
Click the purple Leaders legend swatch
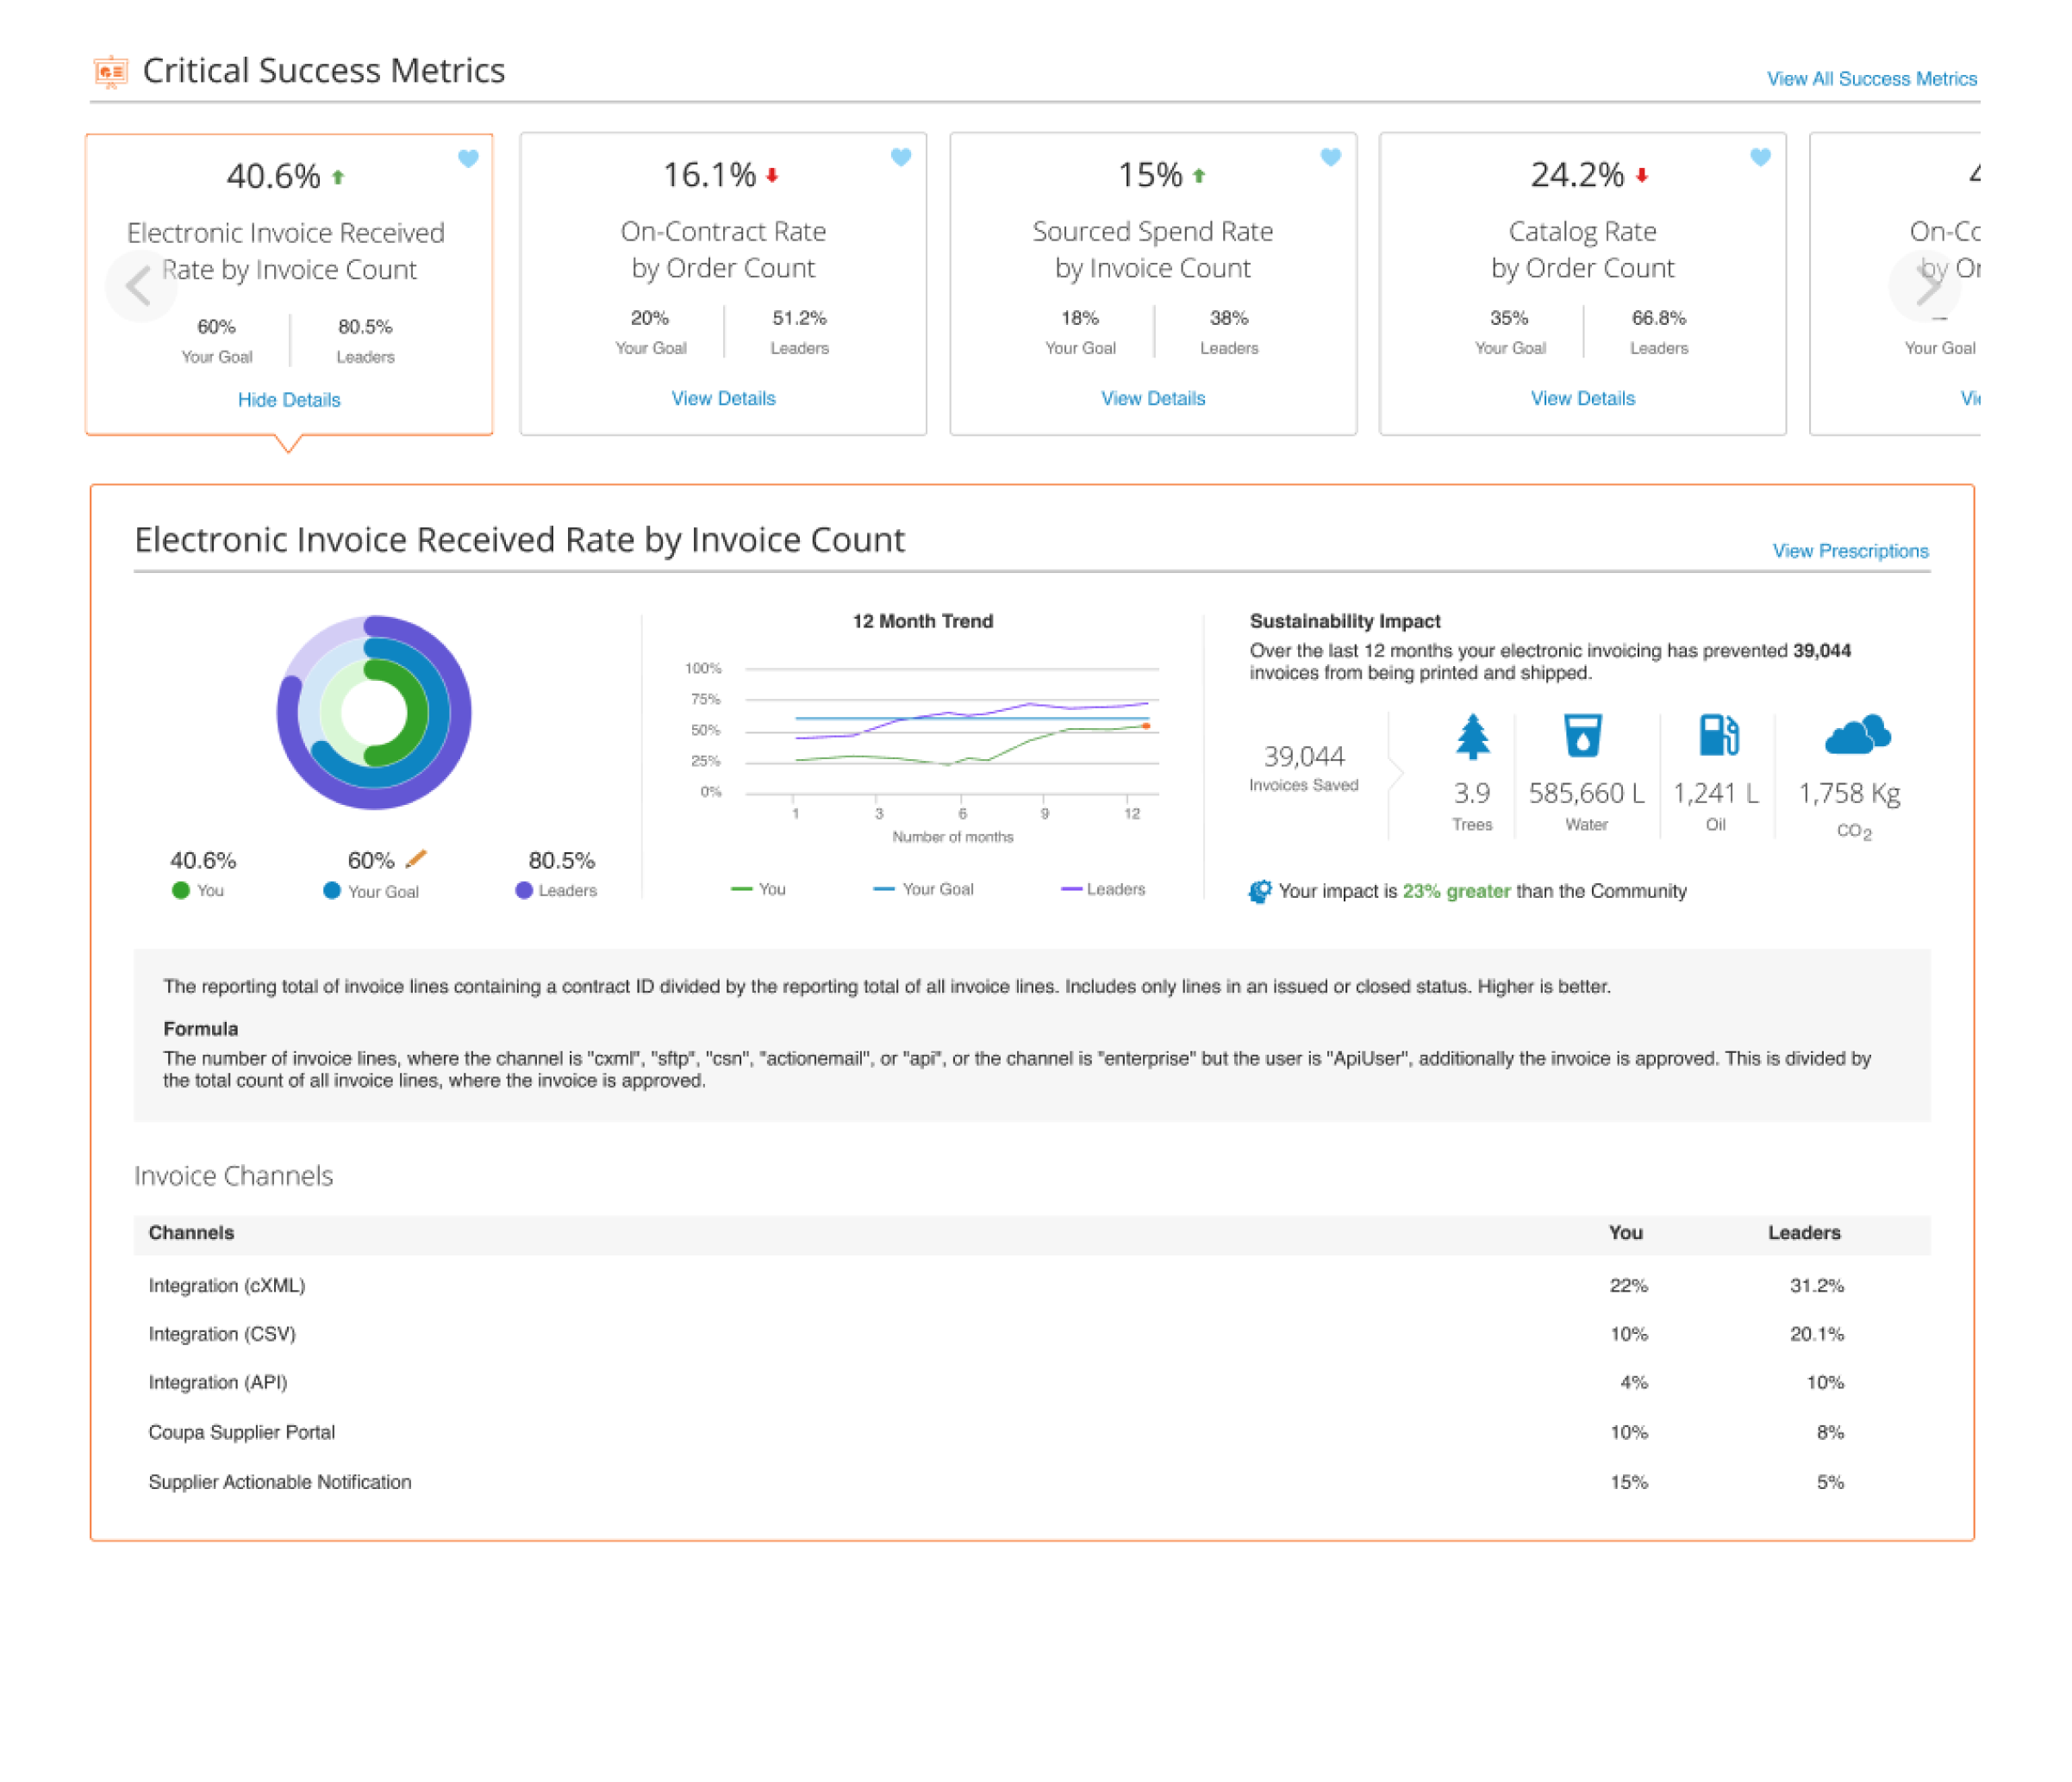523,890
